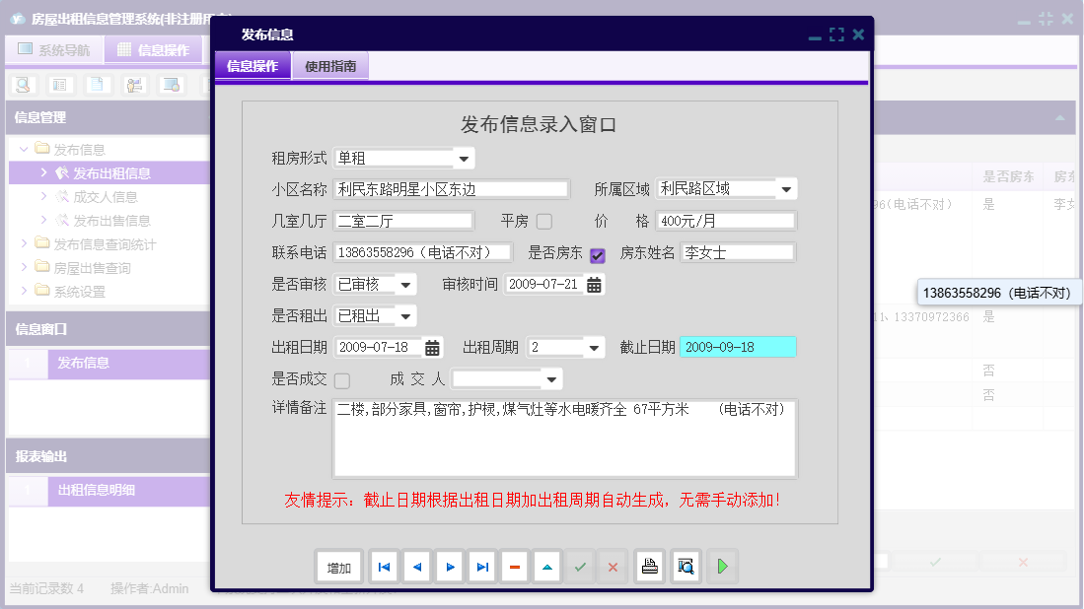Go to the last record using navigation arrow
The width and height of the screenshot is (1084, 609).
click(x=481, y=566)
